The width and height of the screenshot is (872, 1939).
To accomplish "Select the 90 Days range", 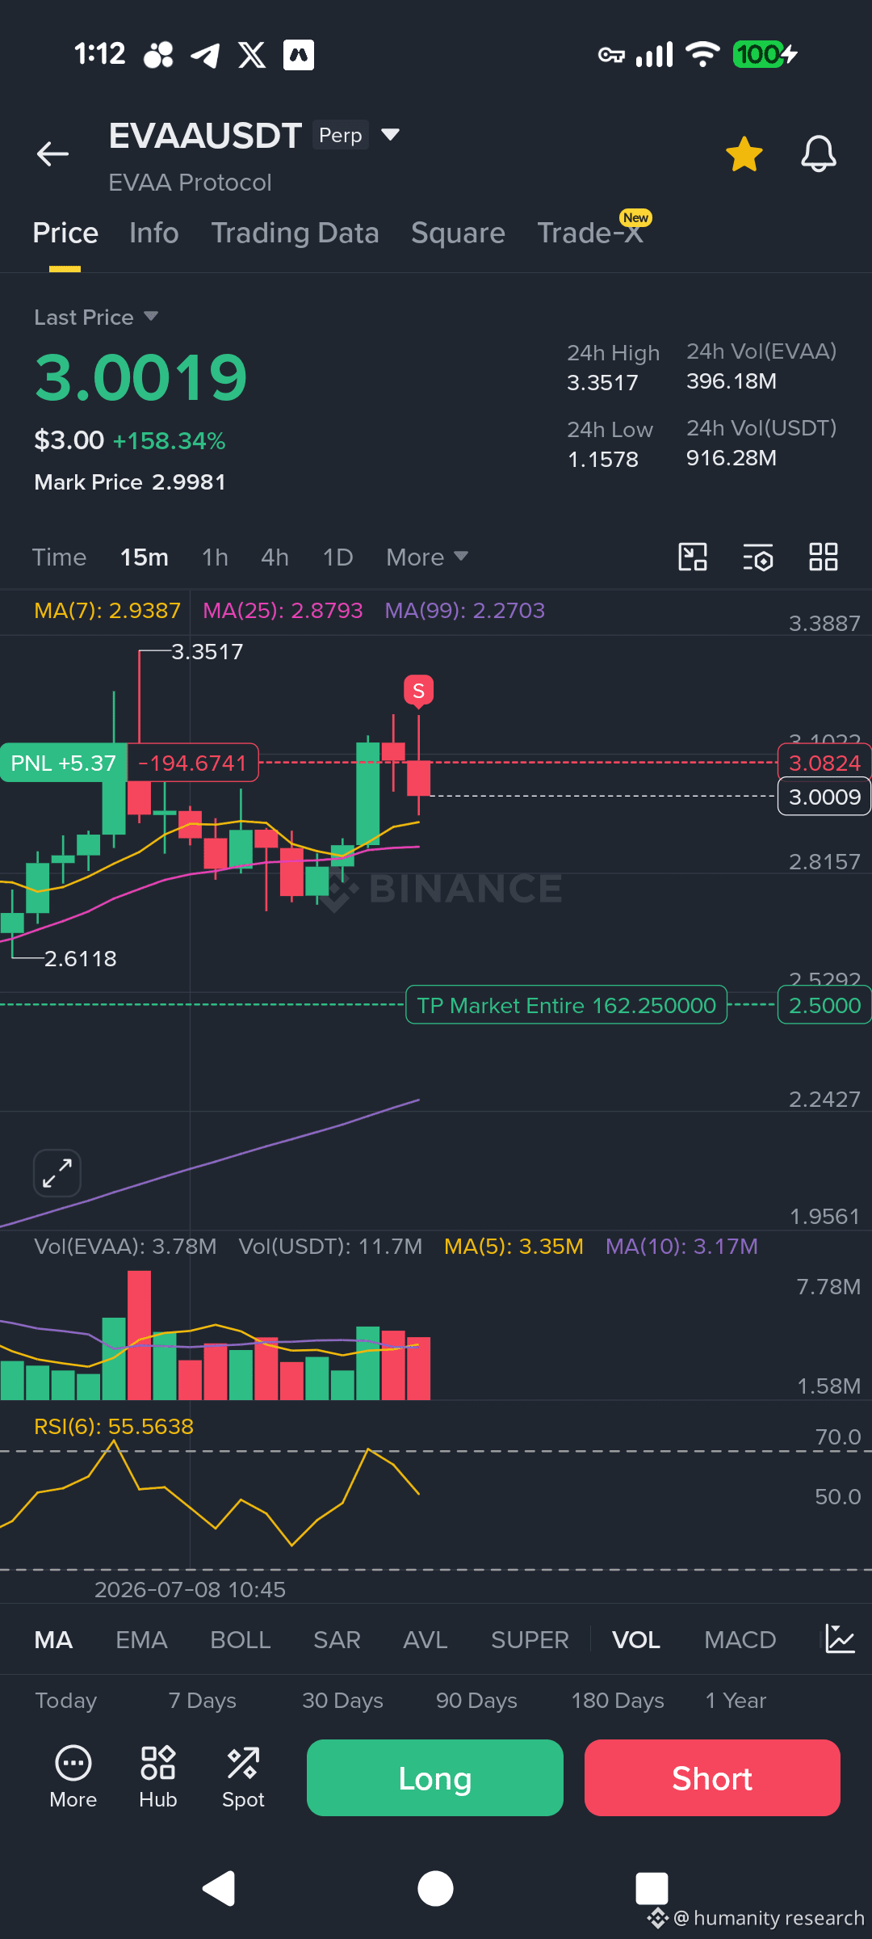I will coord(477,1701).
